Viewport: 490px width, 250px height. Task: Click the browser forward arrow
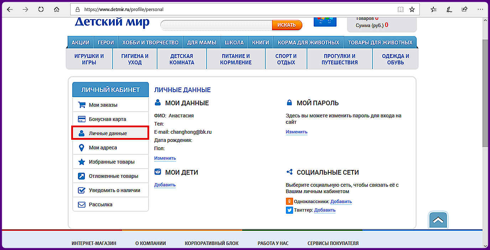25,9
